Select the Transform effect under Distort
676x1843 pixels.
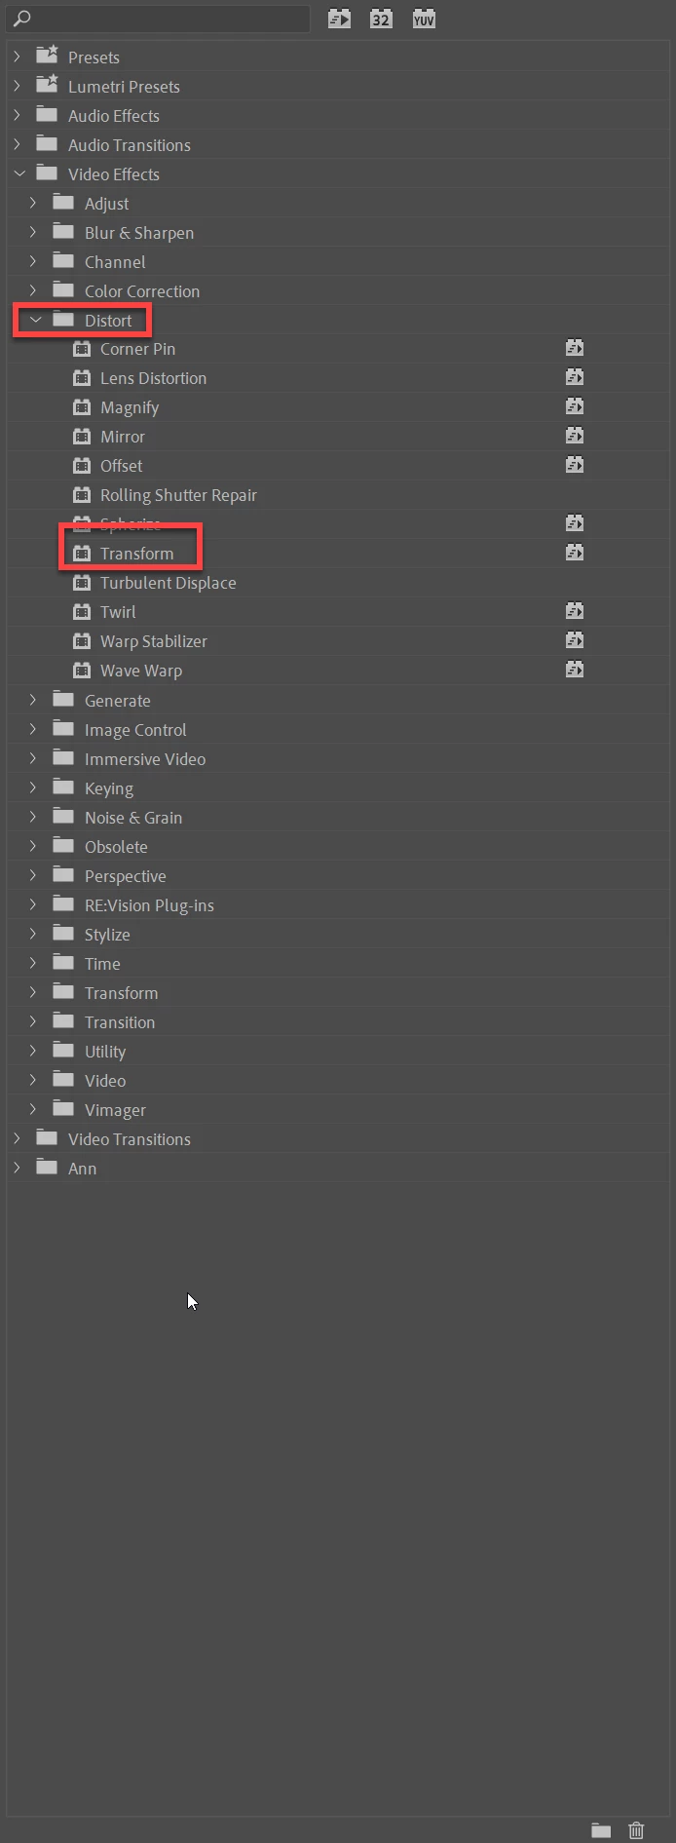[136, 554]
